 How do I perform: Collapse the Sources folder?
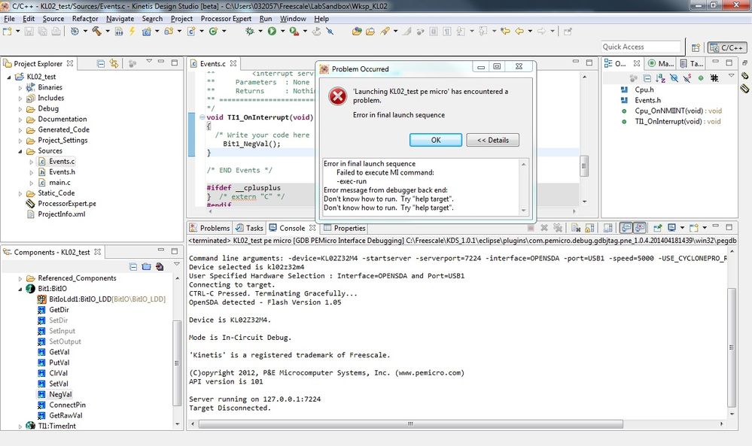(x=20, y=151)
